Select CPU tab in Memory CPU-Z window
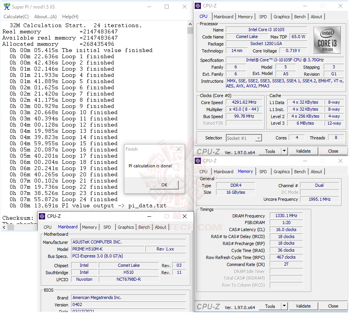Image resolution: width=349 pixels, height=313 pixels. [203, 172]
